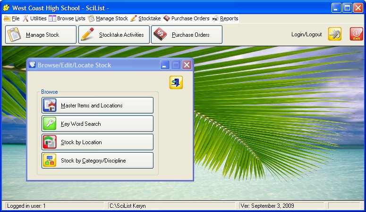Open the File menu
Screen dimensions: 366x212
pos(12,19)
